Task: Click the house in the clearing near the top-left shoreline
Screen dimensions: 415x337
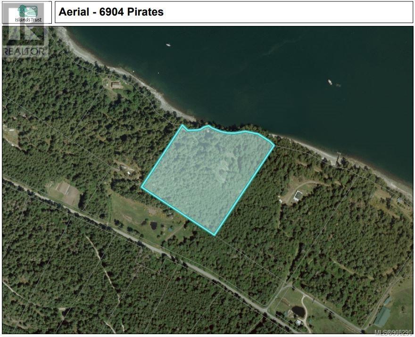Action: [x=116, y=85]
